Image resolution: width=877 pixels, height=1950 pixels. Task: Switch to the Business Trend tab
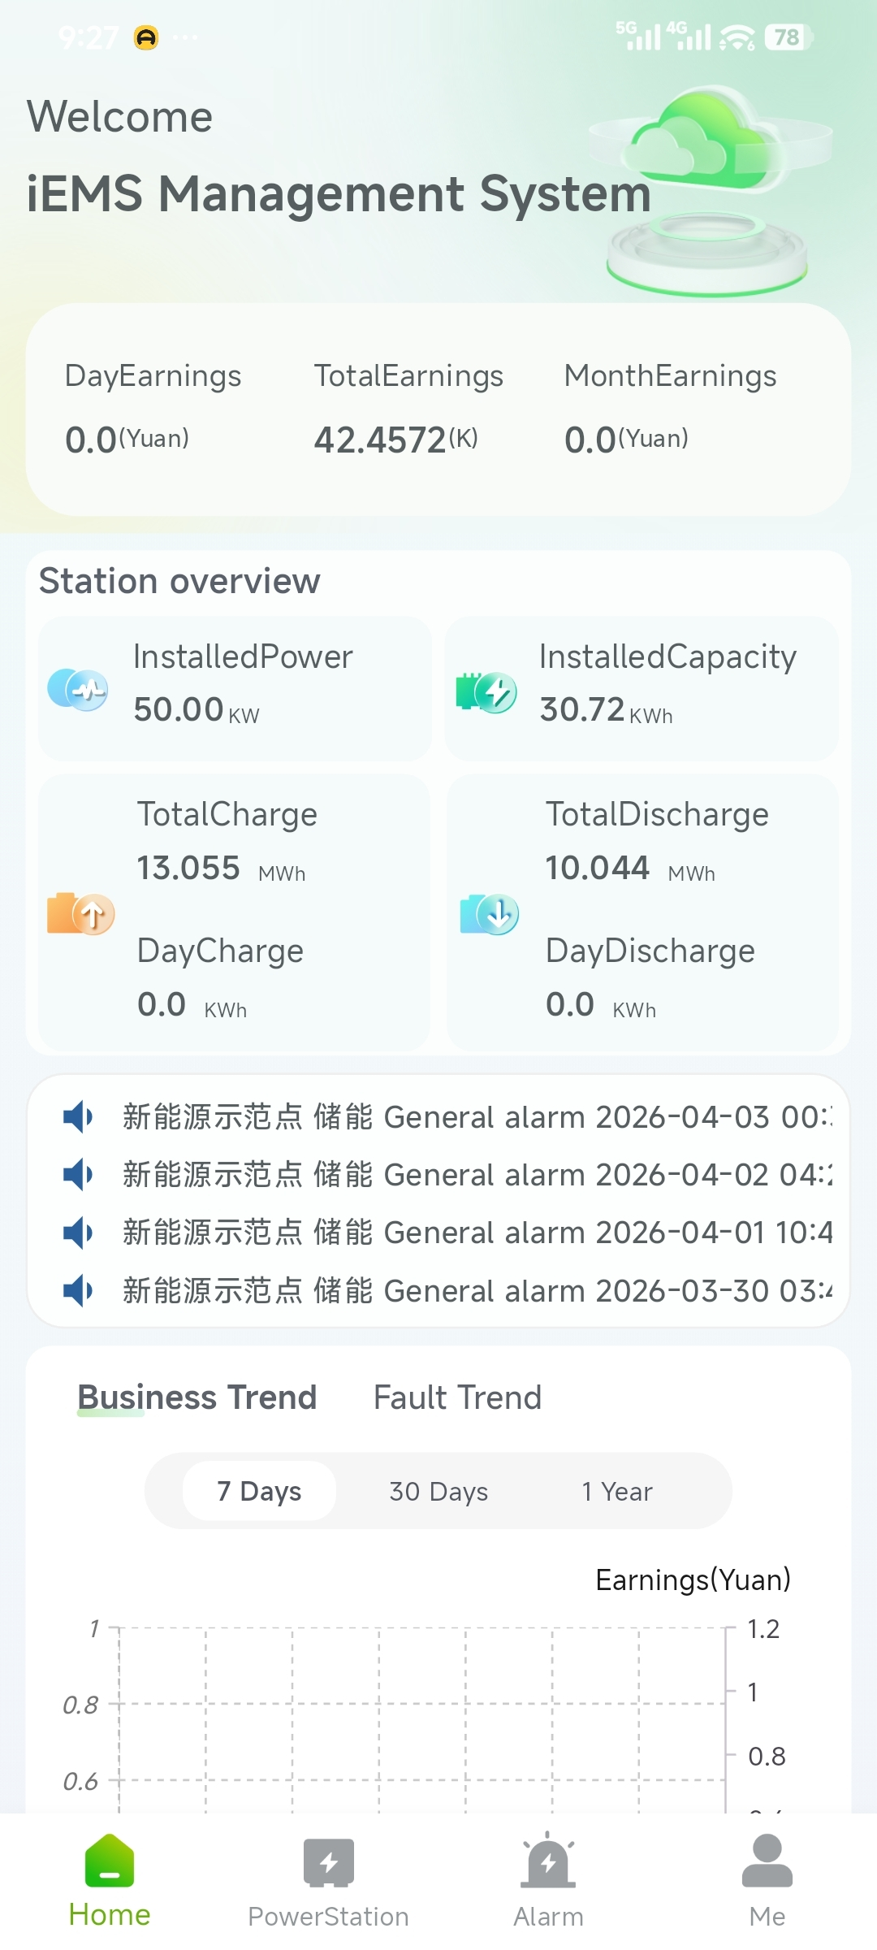point(197,1397)
